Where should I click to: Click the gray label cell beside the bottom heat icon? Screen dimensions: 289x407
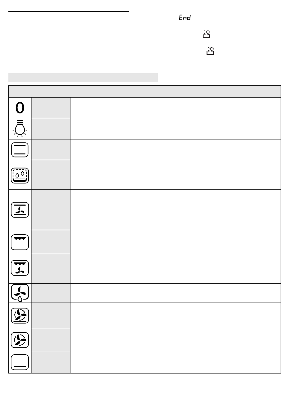pos(51,362)
